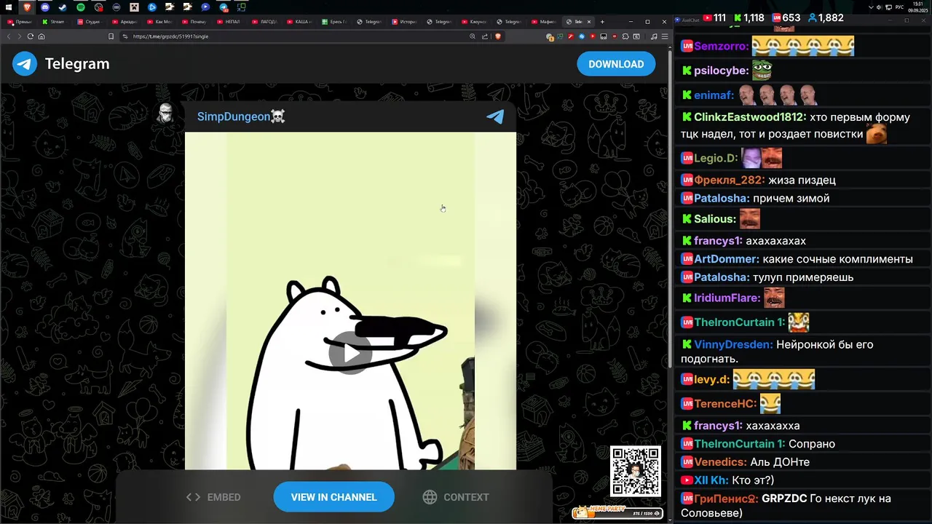Click the EMBED option
The height and width of the screenshot is (524, 932).
[x=213, y=497]
